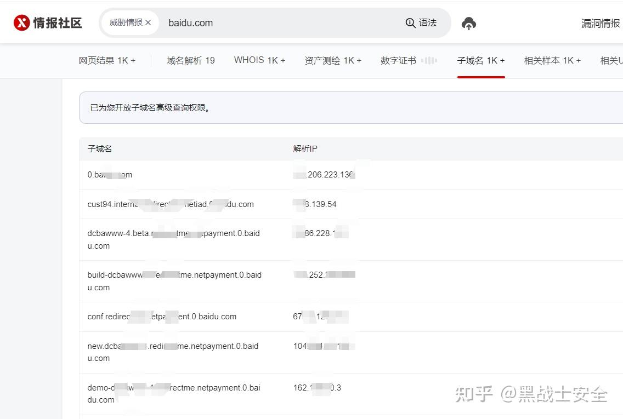Click the 情报社区 site name text

pyautogui.click(x=58, y=23)
